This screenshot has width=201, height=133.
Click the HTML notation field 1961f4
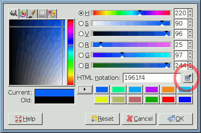click(152, 78)
